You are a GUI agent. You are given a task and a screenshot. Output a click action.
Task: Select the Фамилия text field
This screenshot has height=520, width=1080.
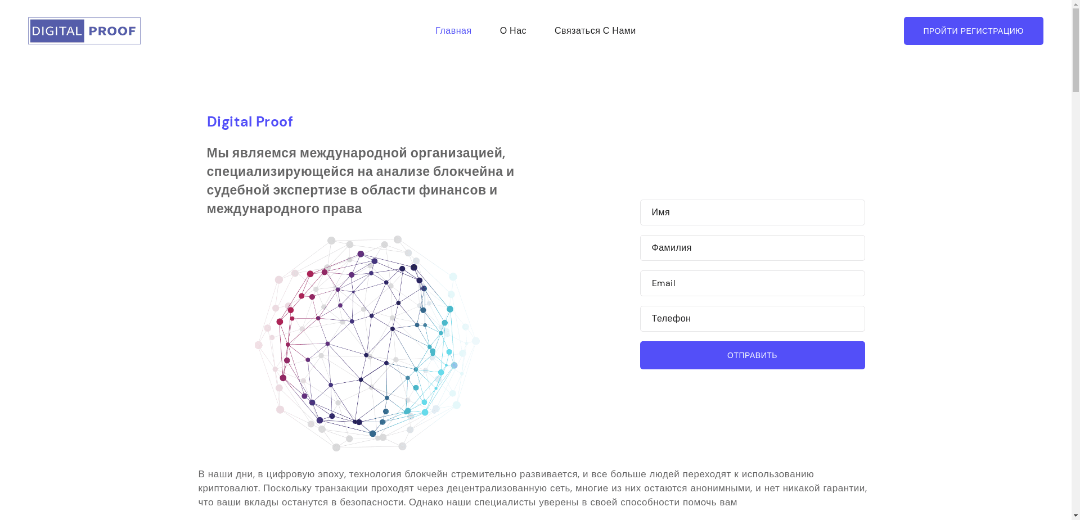tap(752, 247)
